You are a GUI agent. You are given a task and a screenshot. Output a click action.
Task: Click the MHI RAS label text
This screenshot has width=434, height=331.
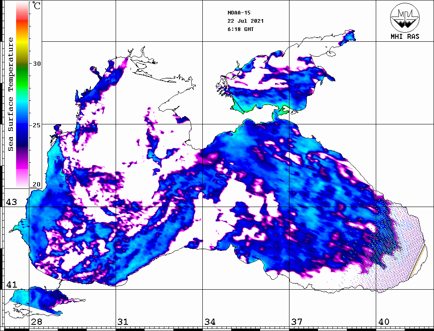[405, 36]
